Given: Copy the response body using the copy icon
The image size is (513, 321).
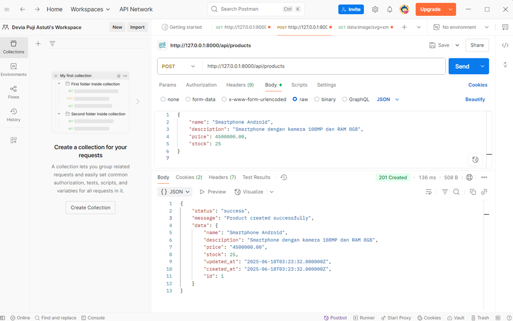Looking at the screenshot, I should tap(472, 192).
